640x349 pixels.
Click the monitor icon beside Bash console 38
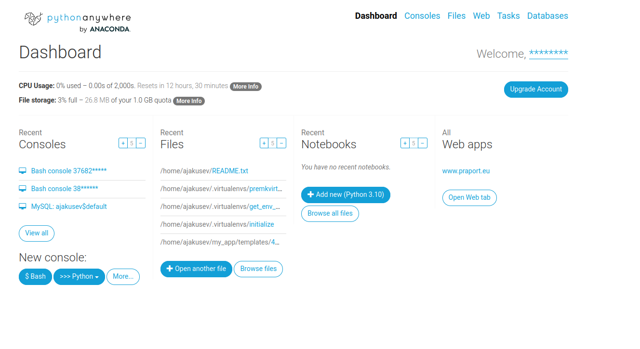coord(22,188)
